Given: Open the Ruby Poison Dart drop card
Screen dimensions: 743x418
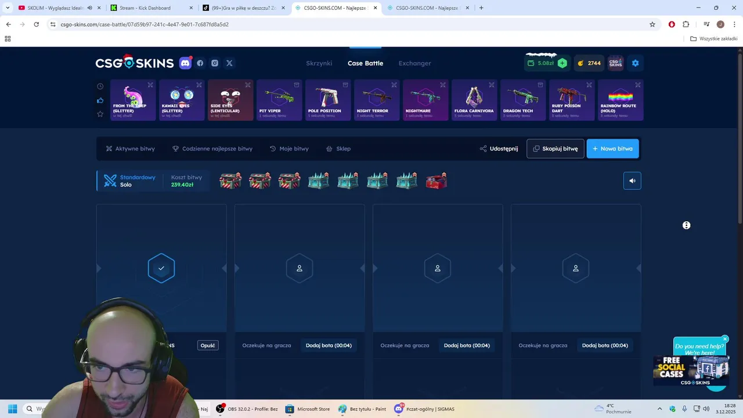Looking at the screenshot, I should [x=572, y=100].
